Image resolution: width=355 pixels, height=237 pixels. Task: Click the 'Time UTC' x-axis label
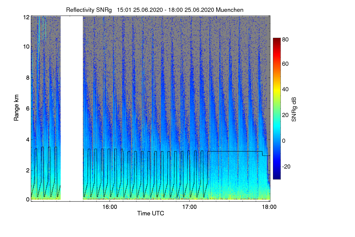151,213
